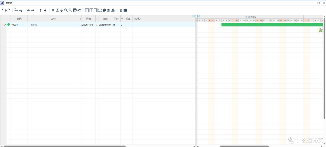Viewport: 326px width, 147px height.
Task: Zoom in the Gantt timeline
Action: pyautogui.click(x=70, y=10)
